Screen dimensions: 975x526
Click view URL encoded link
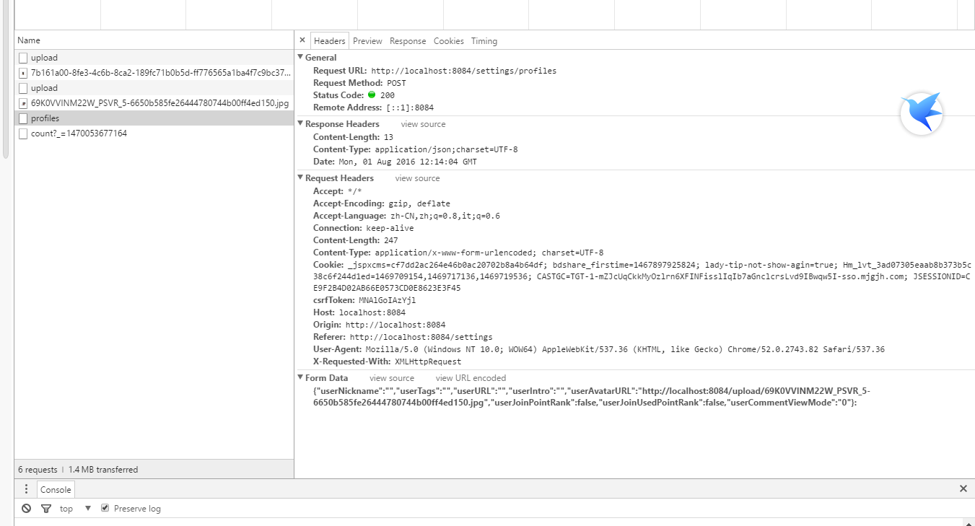(471, 378)
